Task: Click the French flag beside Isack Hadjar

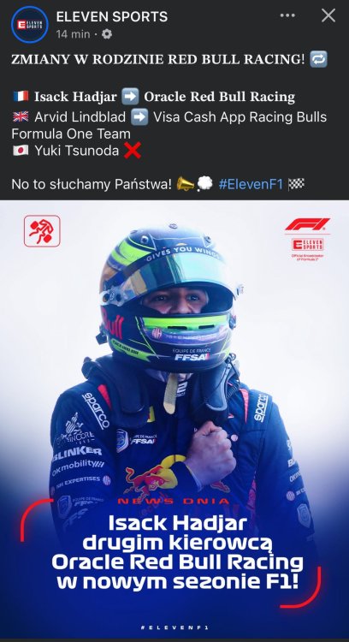Action: point(21,97)
